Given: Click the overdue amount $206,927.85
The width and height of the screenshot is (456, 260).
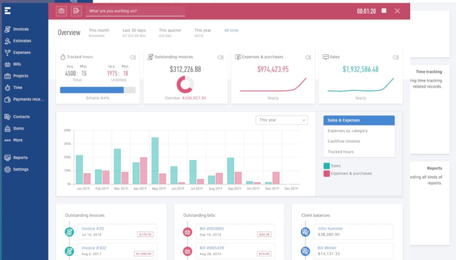Looking at the screenshot, I should (x=194, y=98).
